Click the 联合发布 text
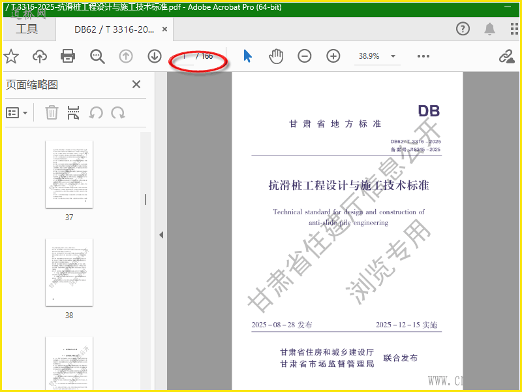The image size is (522, 392). pos(400,358)
